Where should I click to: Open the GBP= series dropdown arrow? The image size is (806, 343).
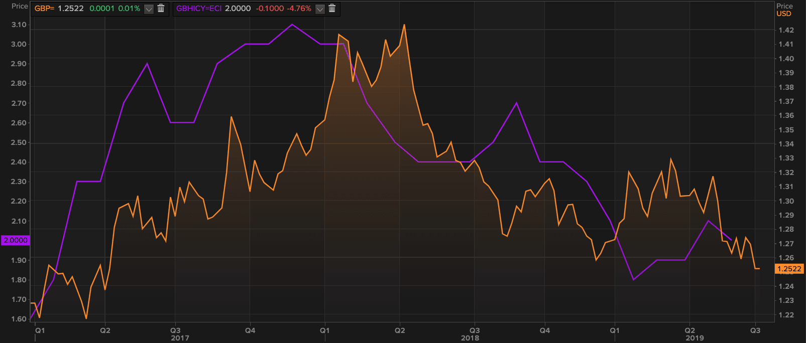[x=149, y=9]
